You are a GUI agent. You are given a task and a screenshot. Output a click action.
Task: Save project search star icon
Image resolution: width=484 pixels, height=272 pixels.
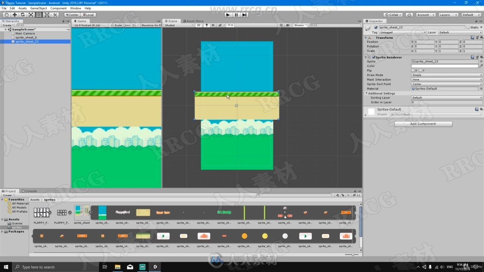pos(348,195)
